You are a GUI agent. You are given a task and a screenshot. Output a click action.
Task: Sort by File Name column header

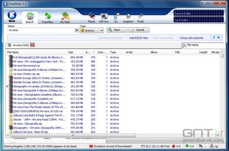pos(37,52)
